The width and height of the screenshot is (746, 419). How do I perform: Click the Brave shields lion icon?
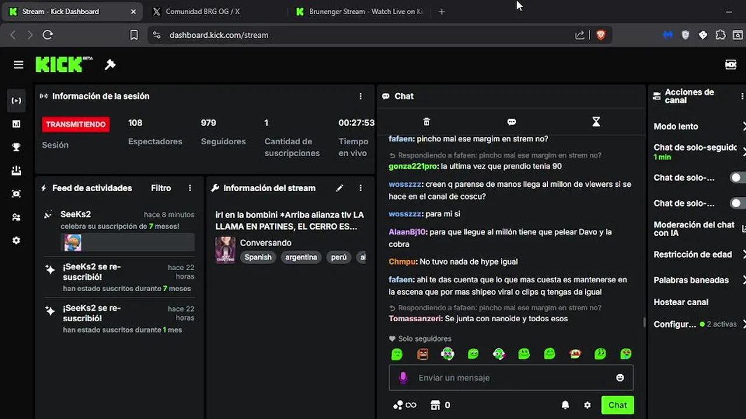[601, 35]
